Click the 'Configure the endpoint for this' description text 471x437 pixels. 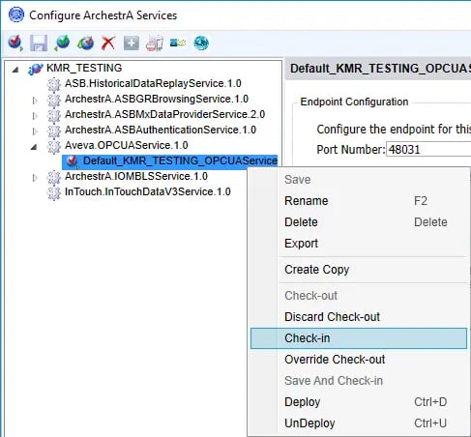click(x=394, y=130)
